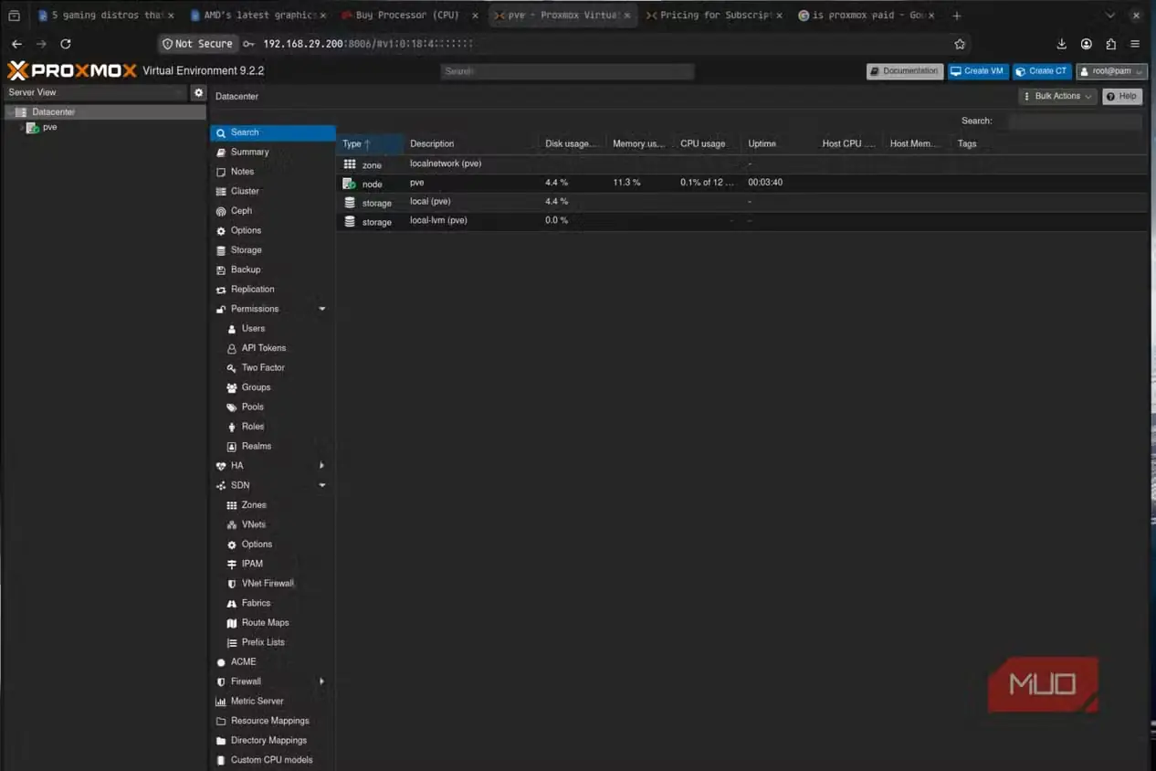The height and width of the screenshot is (771, 1156).
Task: Sort by the Type column header
Action: 370,143
